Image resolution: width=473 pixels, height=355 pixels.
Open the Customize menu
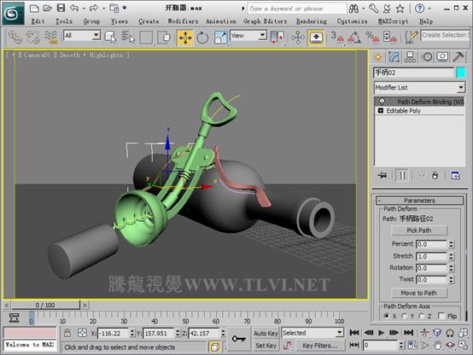(352, 21)
